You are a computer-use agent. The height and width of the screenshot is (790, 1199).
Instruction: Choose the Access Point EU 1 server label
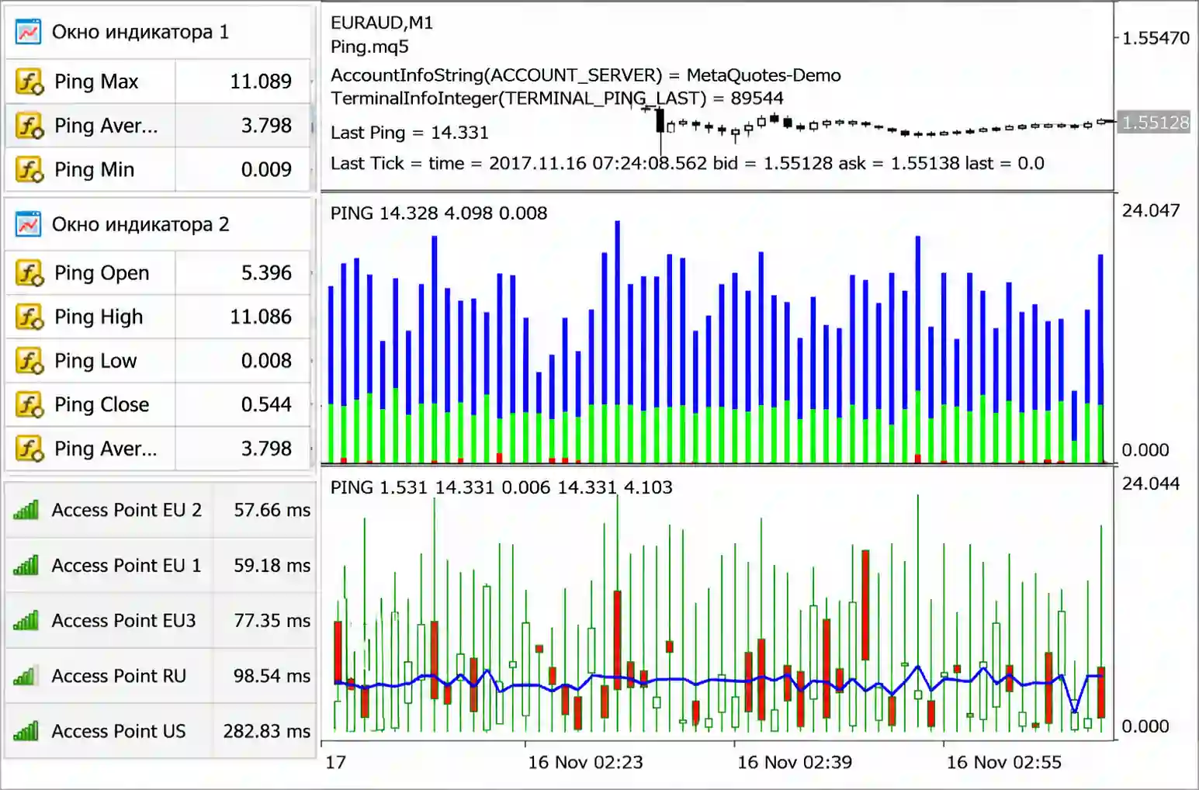pyautogui.click(x=126, y=565)
